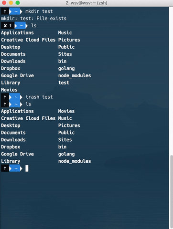The image size is (173, 229).
Task: Click 'Downloads' in the first listing
Action: [13, 62]
